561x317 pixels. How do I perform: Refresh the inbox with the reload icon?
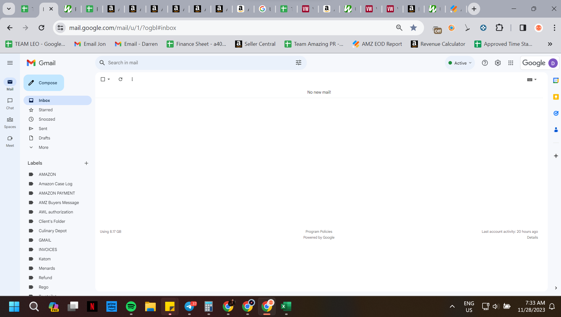coord(120,79)
